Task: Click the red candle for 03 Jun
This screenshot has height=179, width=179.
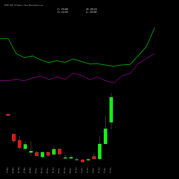Action: pyautogui.click(x=48, y=154)
